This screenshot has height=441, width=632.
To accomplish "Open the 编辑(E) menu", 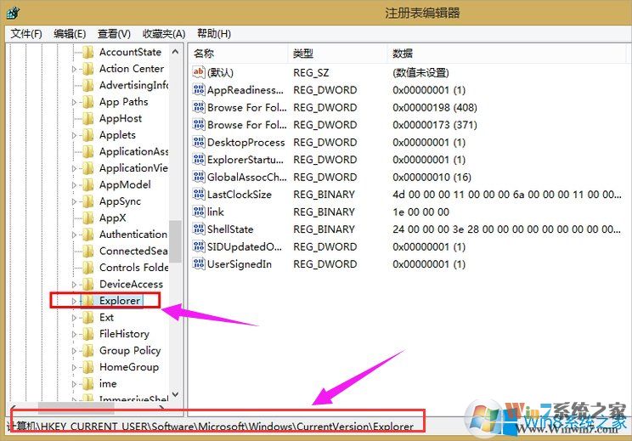I will pos(70,34).
